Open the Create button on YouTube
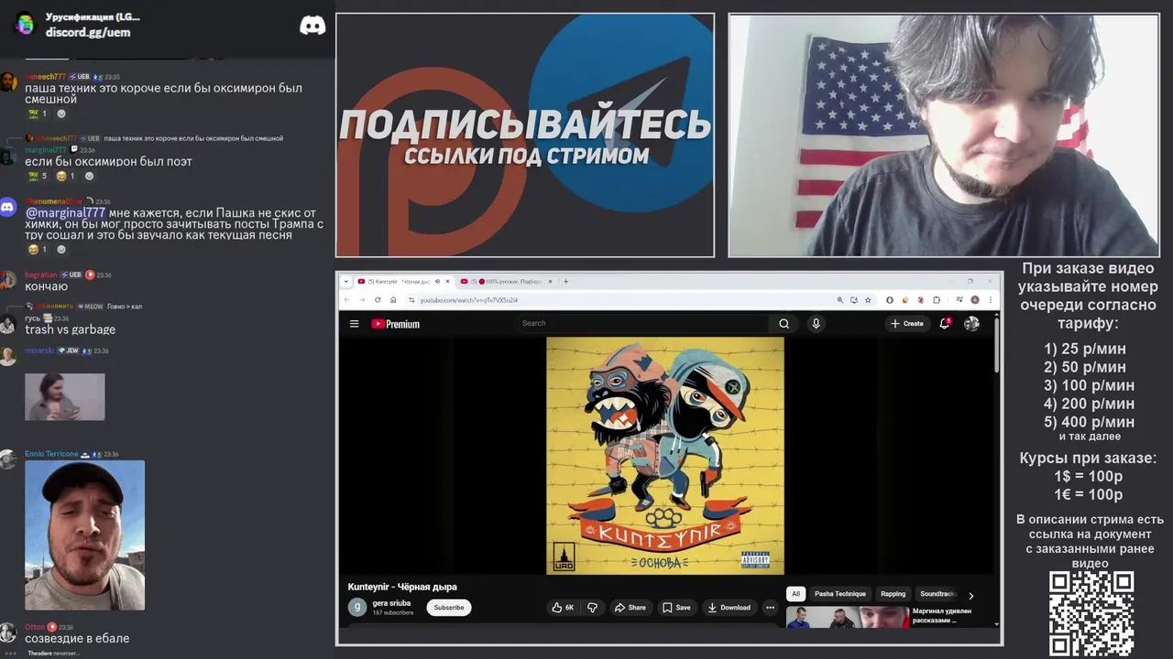This screenshot has height=659, width=1173. (x=907, y=323)
